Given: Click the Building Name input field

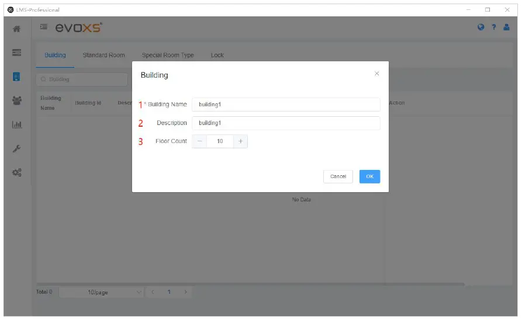Looking at the screenshot, I should pos(286,105).
